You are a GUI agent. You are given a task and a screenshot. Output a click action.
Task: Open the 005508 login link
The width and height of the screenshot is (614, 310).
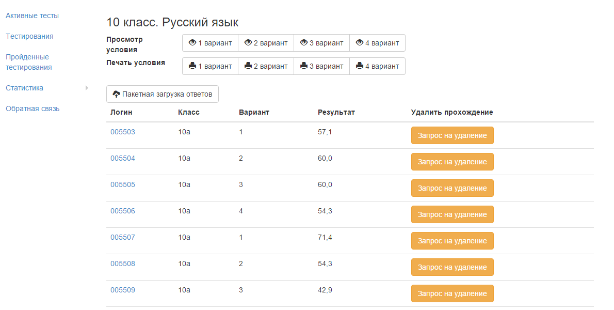[123, 263]
